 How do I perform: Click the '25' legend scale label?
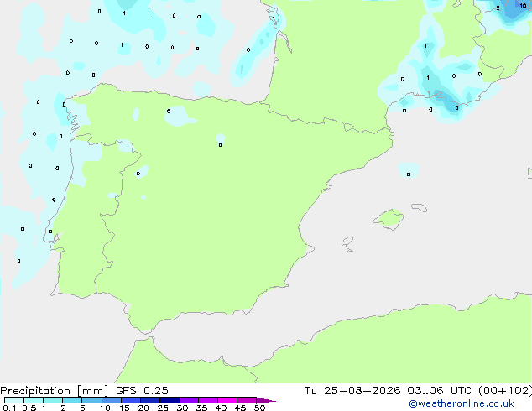[163, 408]
